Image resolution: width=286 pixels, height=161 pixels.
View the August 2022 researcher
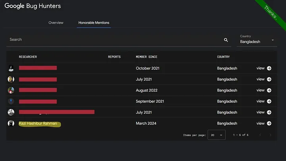coord(261,90)
